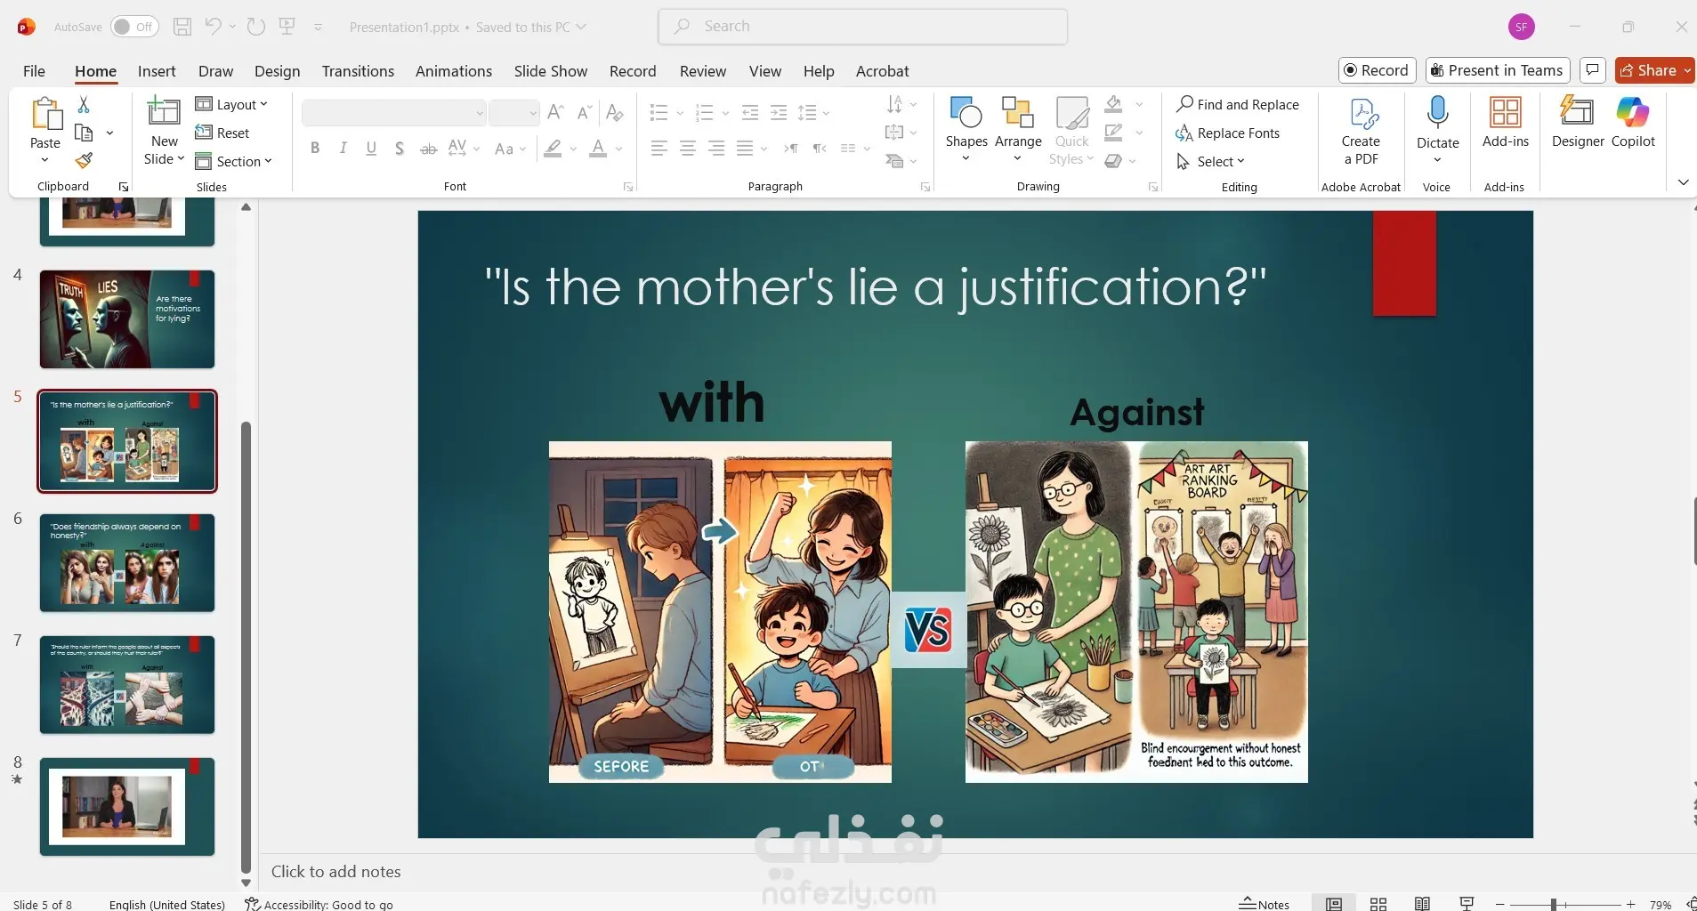Toggle Bold formatting
1697x911 pixels.
tap(315, 149)
